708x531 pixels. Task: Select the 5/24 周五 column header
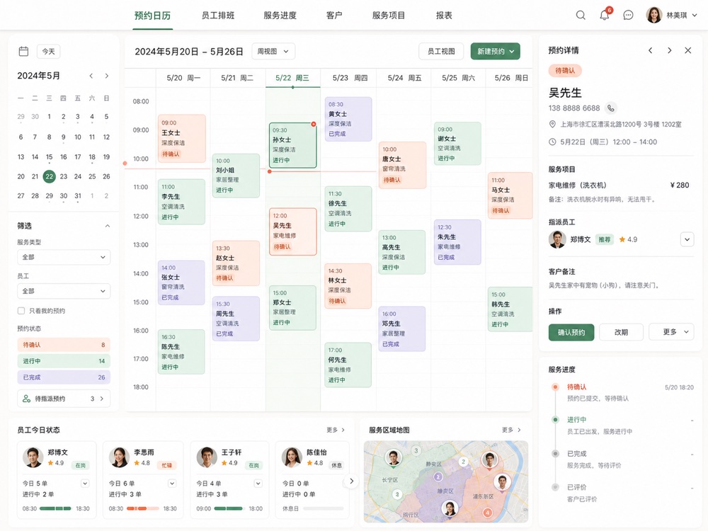click(x=404, y=78)
